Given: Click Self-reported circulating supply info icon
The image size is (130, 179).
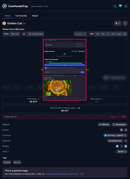Looking at the screenshot, I should 77,108.
